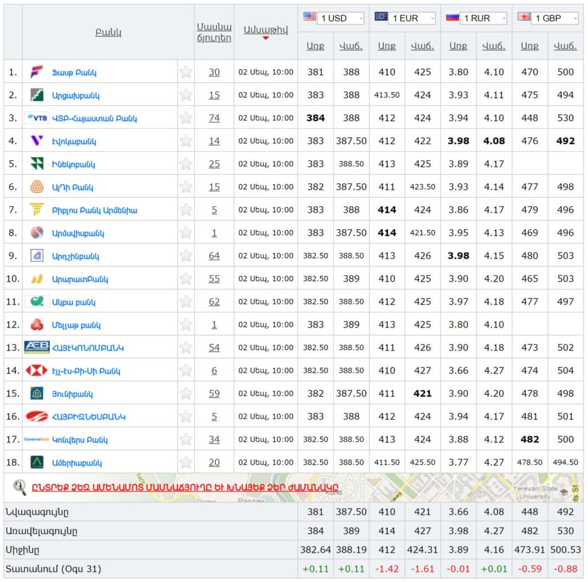
Task: Sort by the branches column header
Action: pos(214,32)
